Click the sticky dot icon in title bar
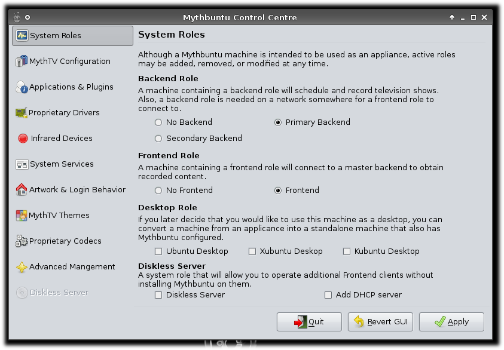This screenshot has width=504, height=350. 28,17
